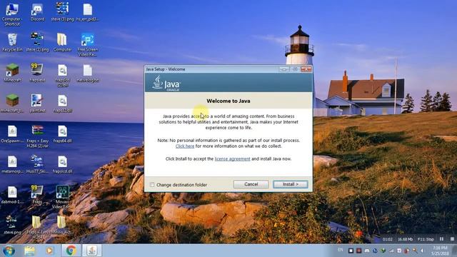The width and height of the screenshot is (457, 257).
Task: Open the 'Click here' information link
Action: (x=185, y=146)
